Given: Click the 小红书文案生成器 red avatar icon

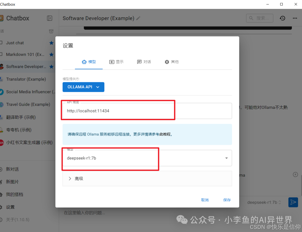Looking at the screenshot, I should point(2,143).
